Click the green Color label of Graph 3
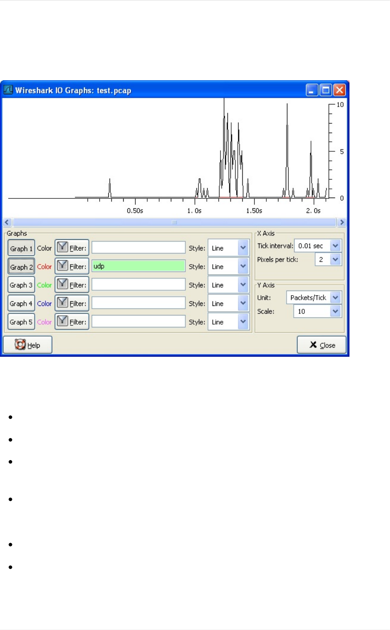The image size is (390, 630). pos(44,285)
